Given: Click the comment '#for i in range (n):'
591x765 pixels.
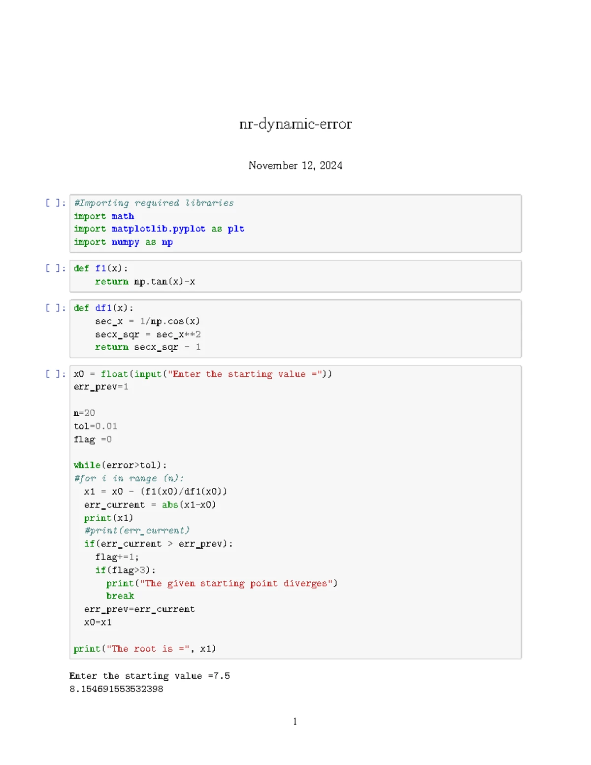Looking at the screenshot, I should (x=129, y=478).
